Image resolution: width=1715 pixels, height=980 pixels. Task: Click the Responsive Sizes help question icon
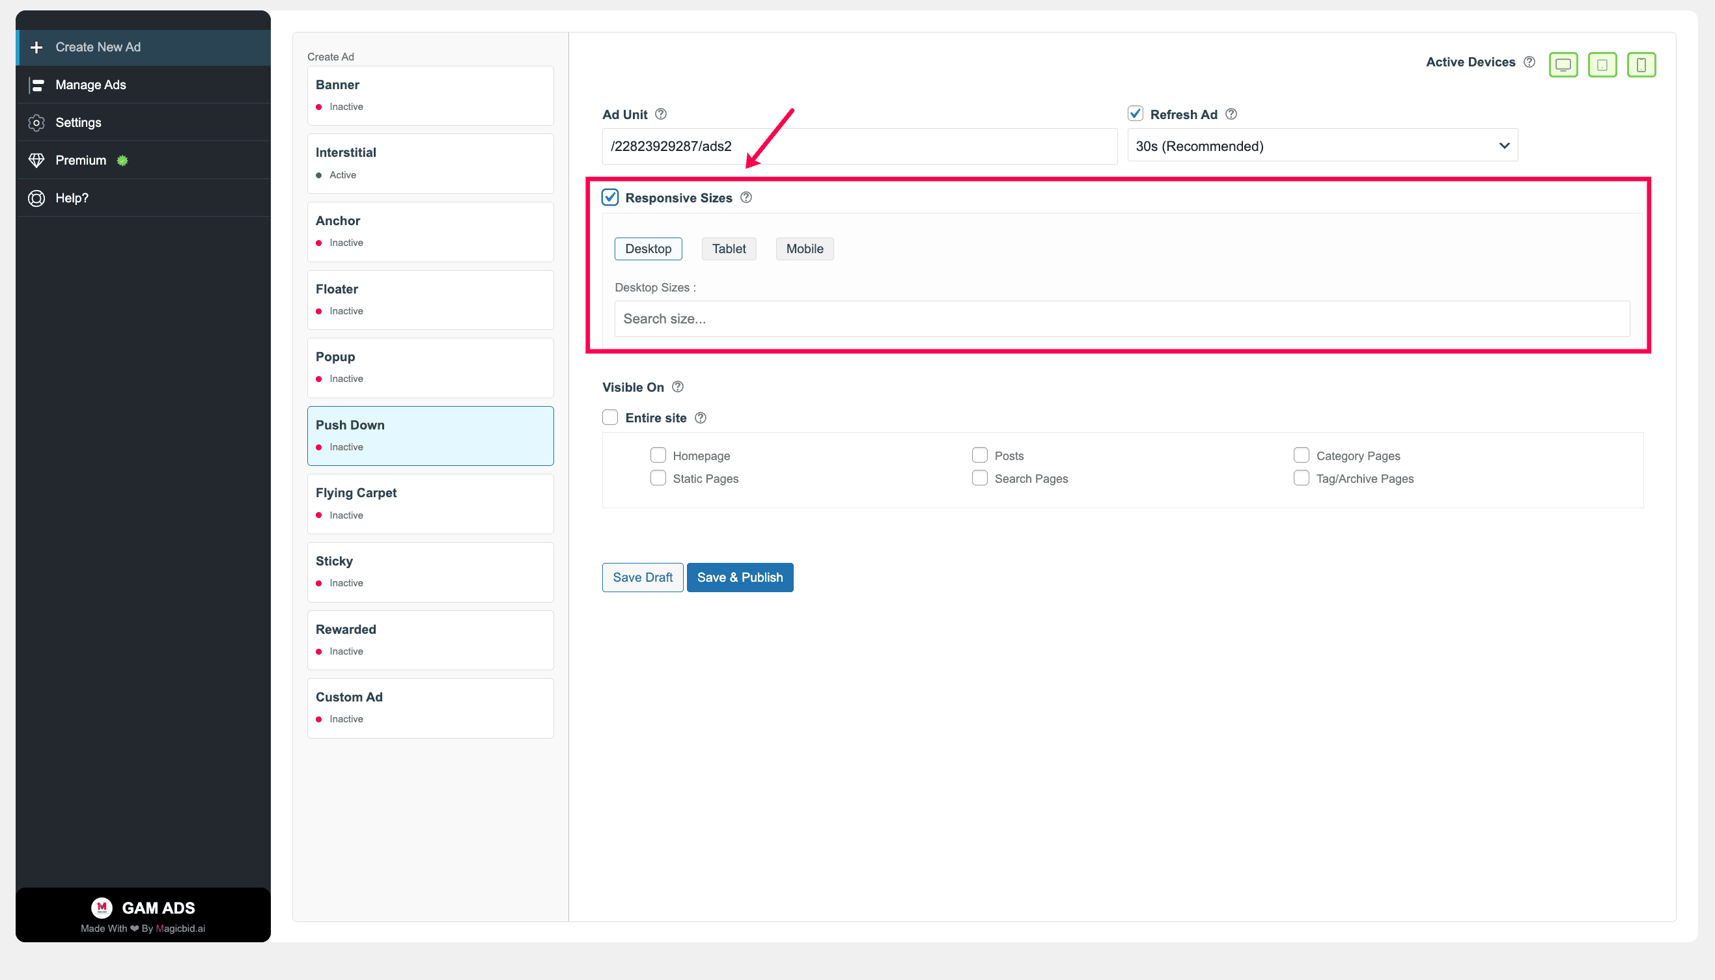pos(746,198)
